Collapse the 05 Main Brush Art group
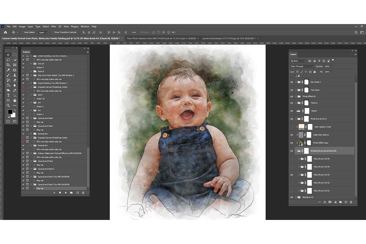The width and height of the screenshot is (366, 244). [x=296, y=151]
